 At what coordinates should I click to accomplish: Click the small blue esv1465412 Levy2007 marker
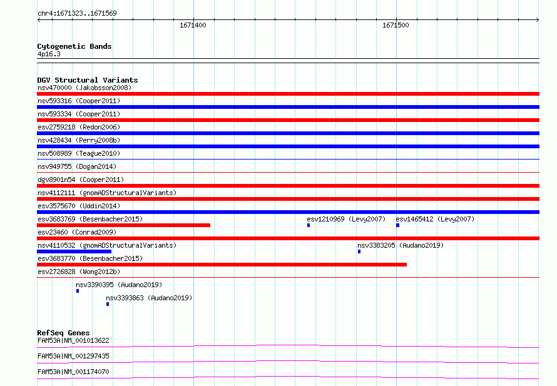pyautogui.click(x=397, y=225)
